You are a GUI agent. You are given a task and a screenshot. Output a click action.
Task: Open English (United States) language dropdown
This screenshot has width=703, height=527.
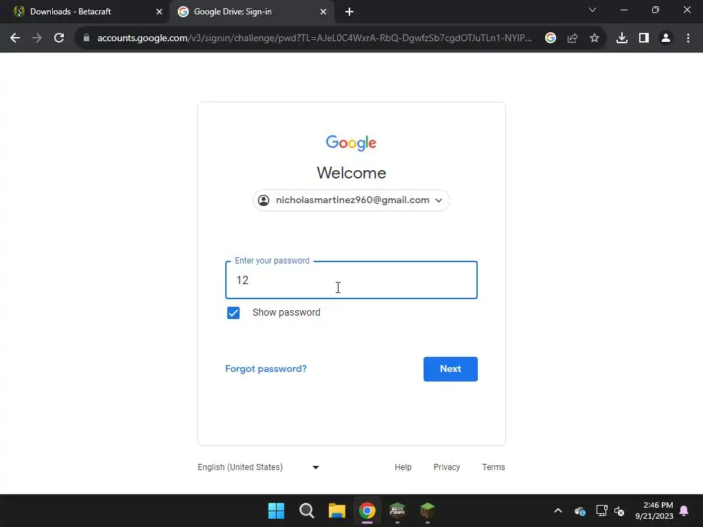258,467
